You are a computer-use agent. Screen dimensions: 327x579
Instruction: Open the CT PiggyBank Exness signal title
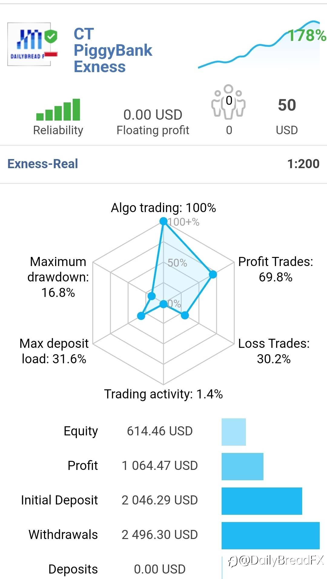click(x=113, y=50)
